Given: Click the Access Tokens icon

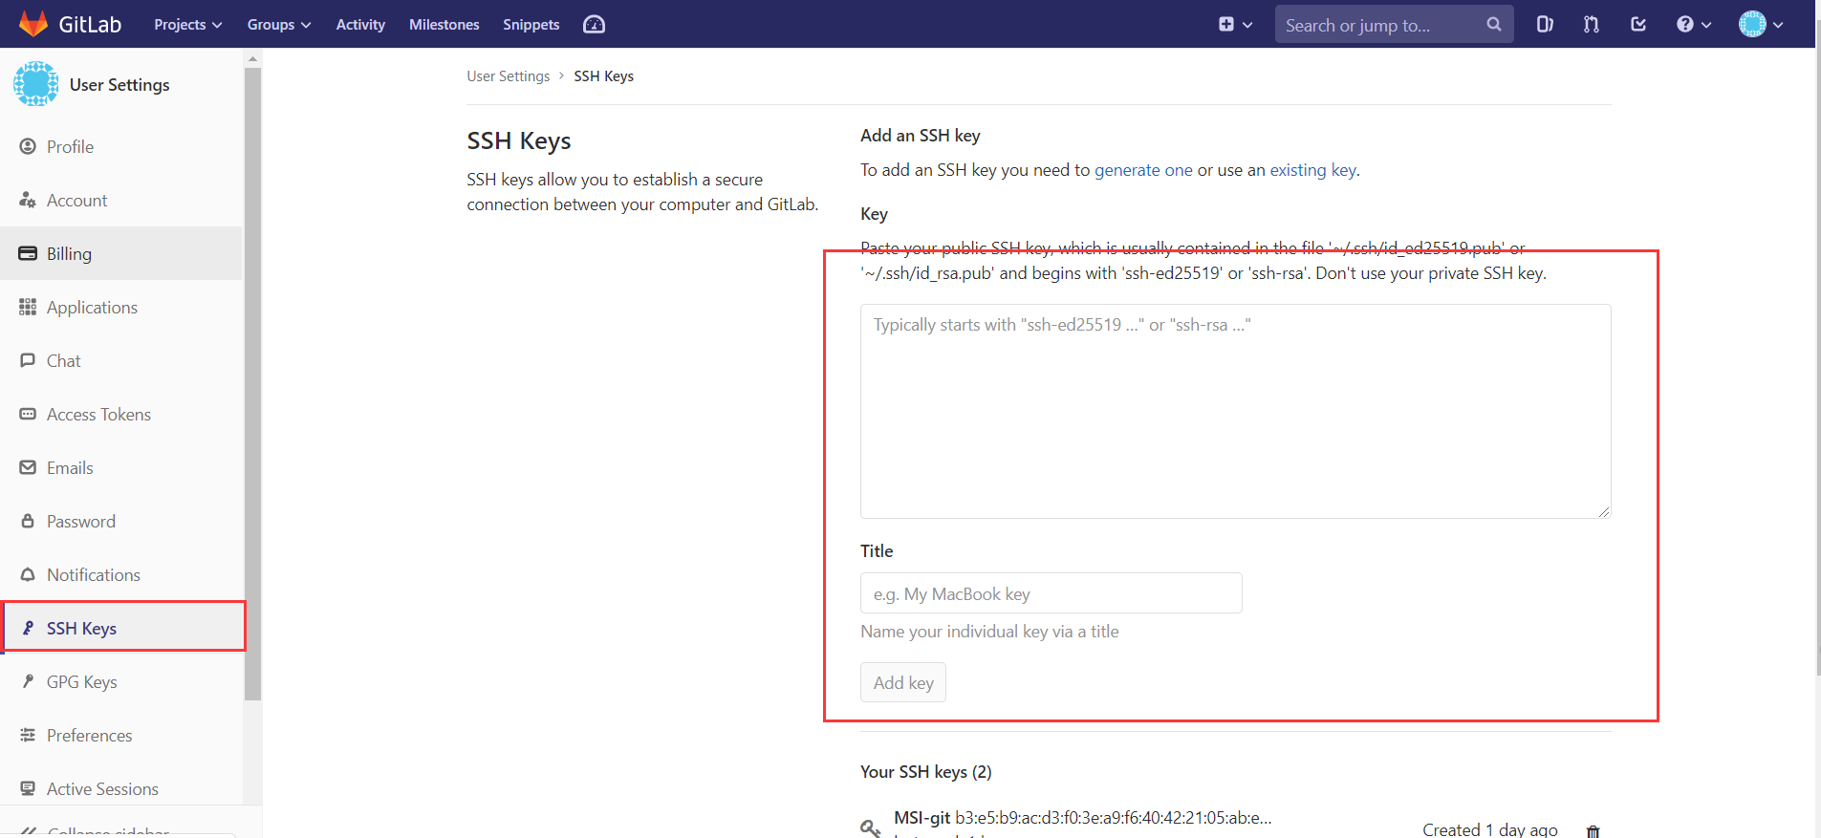Looking at the screenshot, I should (x=28, y=414).
